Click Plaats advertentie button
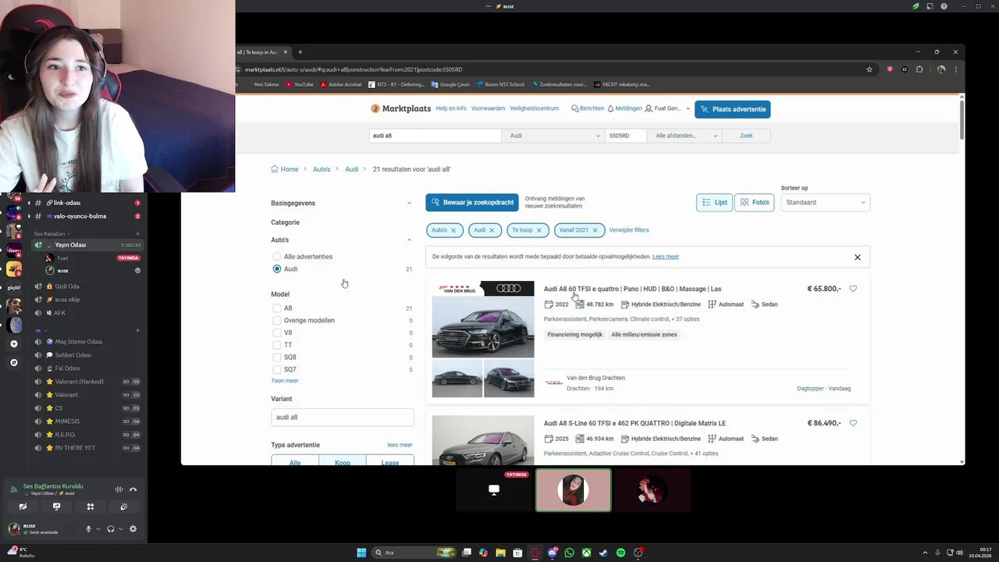Image resolution: width=999 pixels, height=562 pixels. tap(732, 109)
